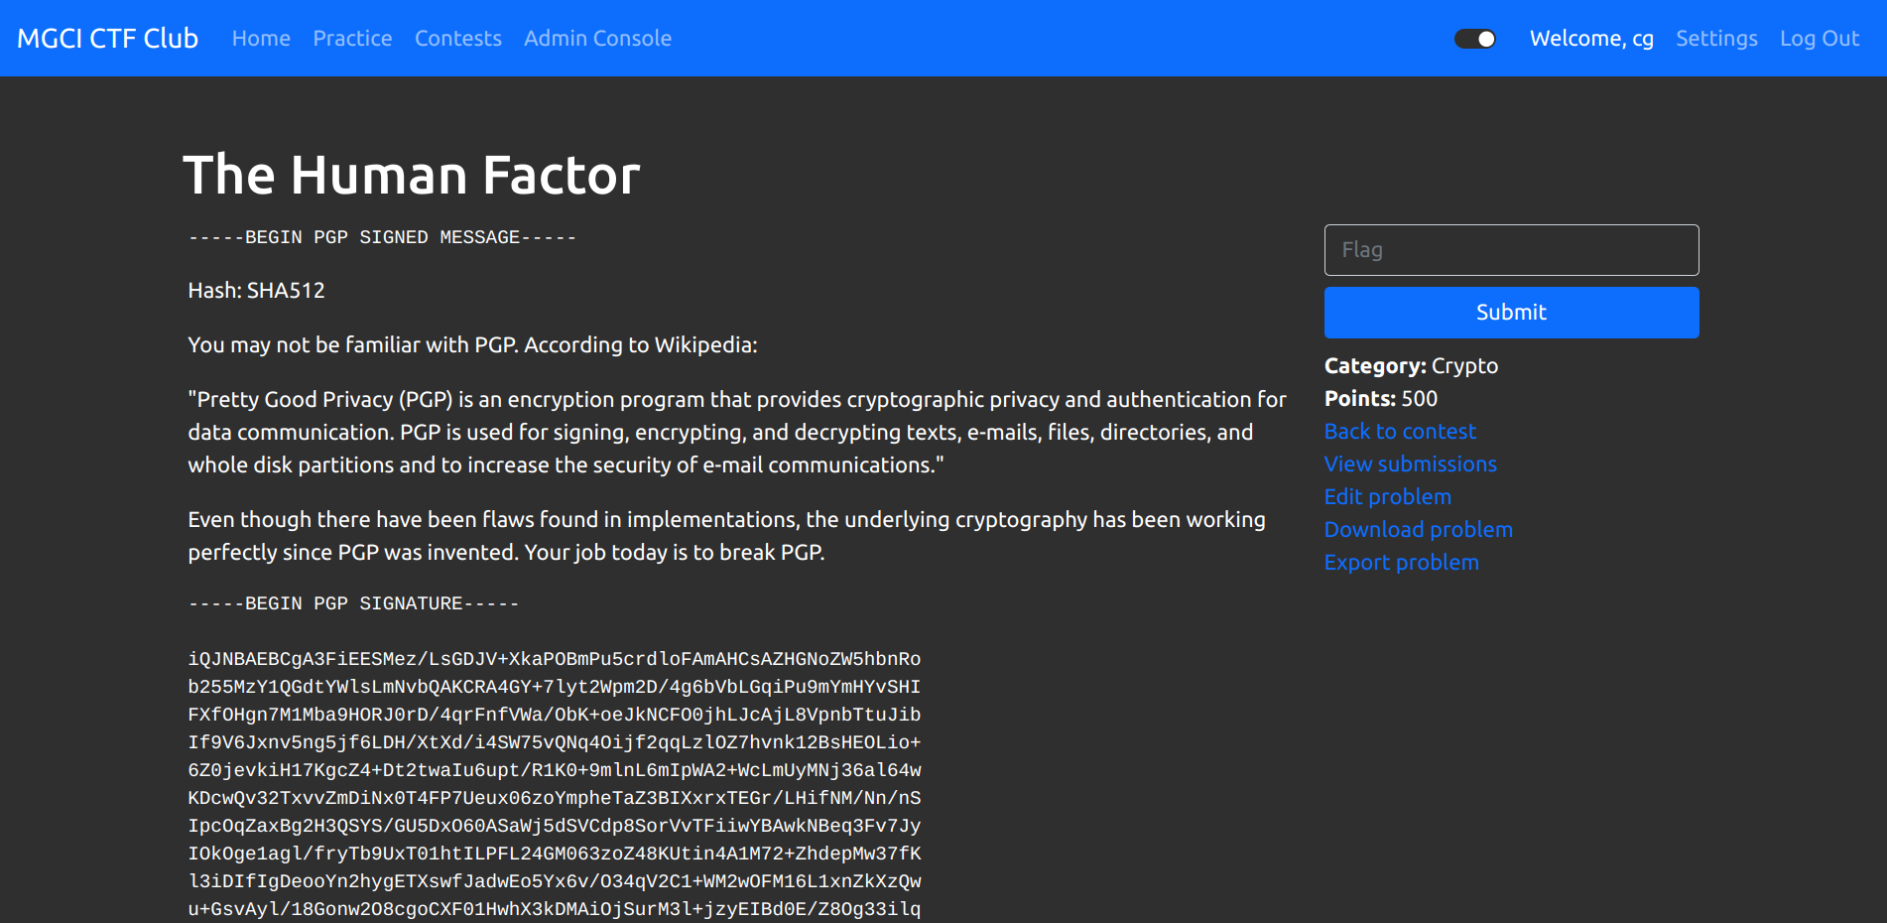Click the BEGIN PGP SIGNATURE line
Image resolution: width=1887 pixels, height=923 pixels.
click(x=353, y=603)
